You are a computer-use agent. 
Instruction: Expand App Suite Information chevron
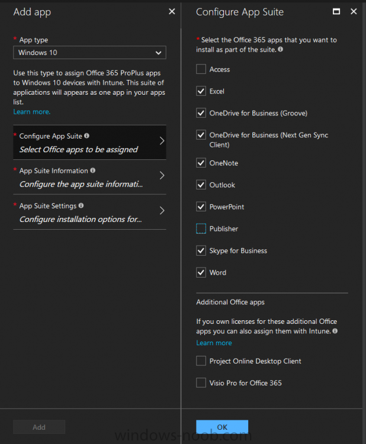click(x=162, y=176)
